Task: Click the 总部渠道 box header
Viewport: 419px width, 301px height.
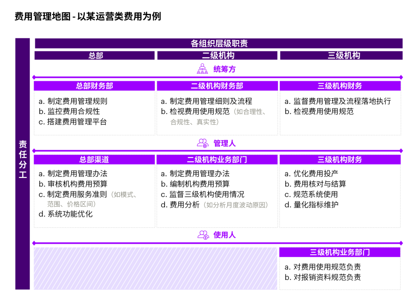Action: click(94, 160)
